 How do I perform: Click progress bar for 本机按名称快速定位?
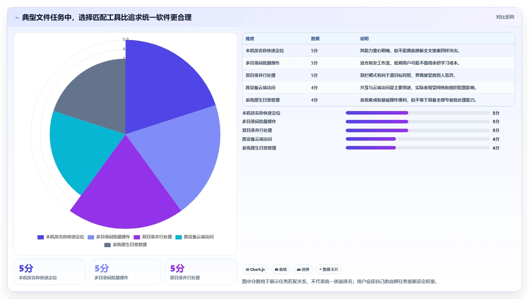[x=417, y=113]
